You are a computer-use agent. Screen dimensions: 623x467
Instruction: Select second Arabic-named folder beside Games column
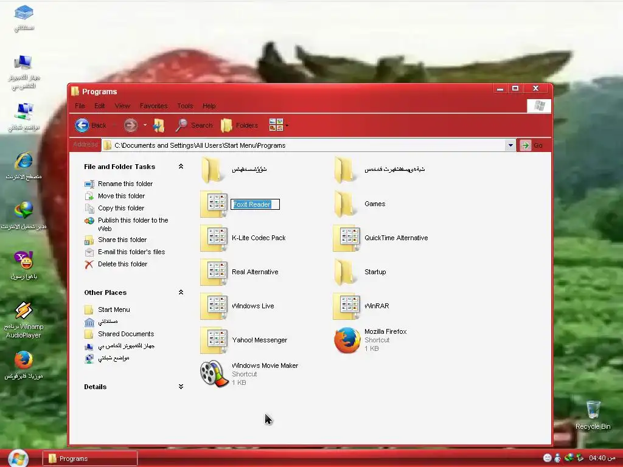(344, 170)
